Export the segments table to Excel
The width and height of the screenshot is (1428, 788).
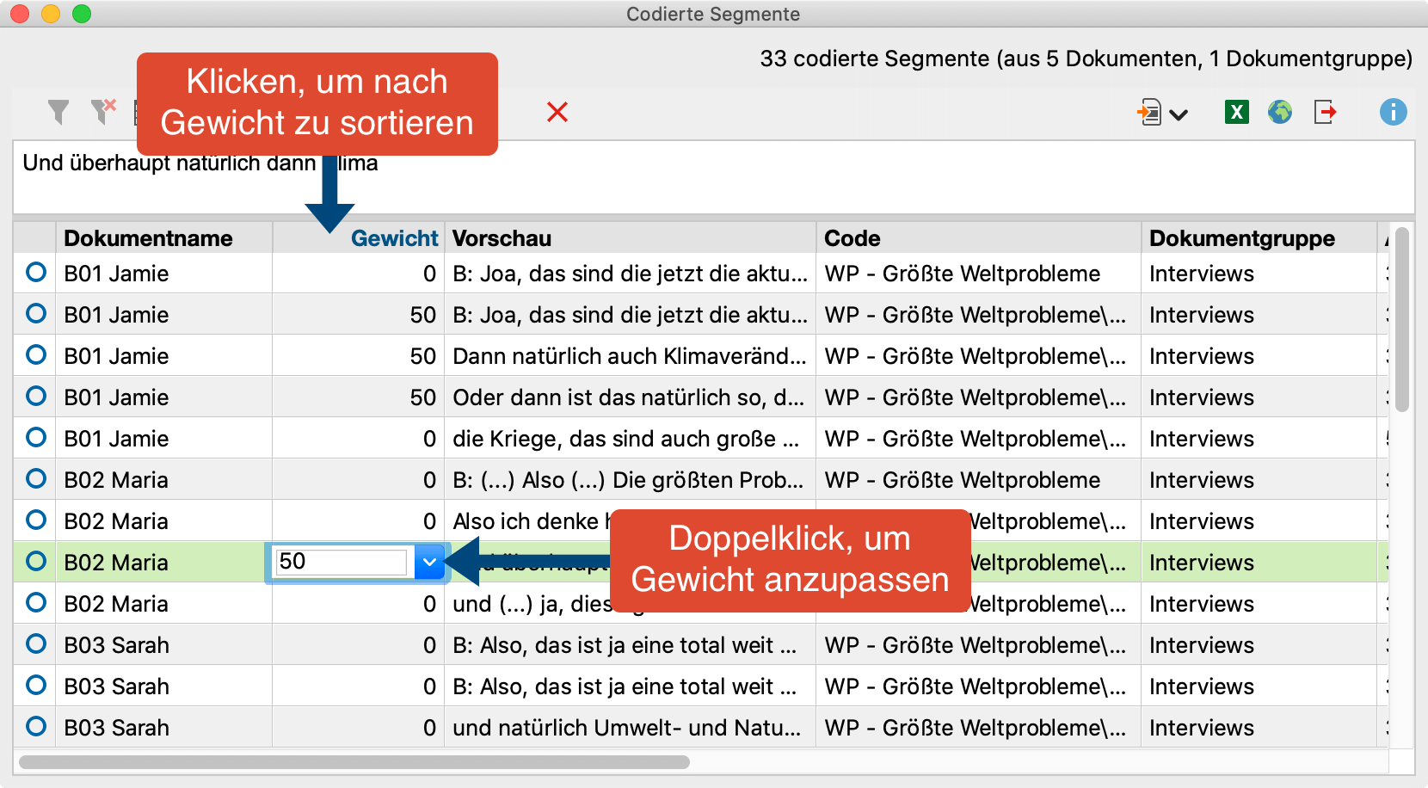pos(1236,112)
